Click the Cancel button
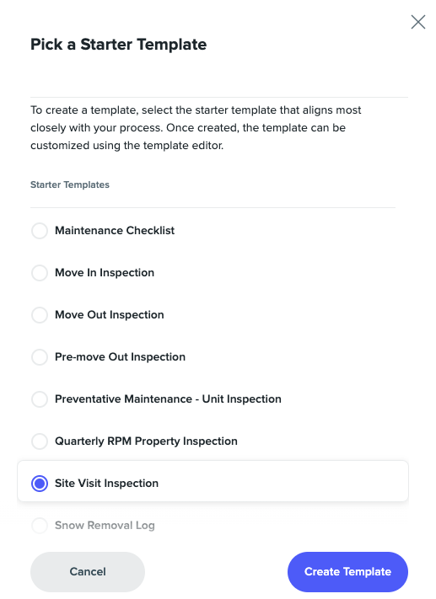This screenshot has width=436, height=599. click(88, 571)
